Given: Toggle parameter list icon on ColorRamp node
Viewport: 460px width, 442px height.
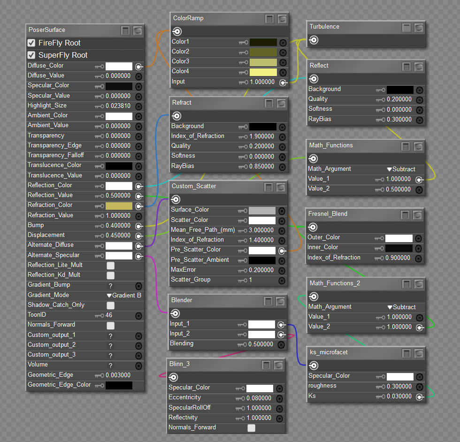Looking at the screenshot, I should (x=269, y=19).
